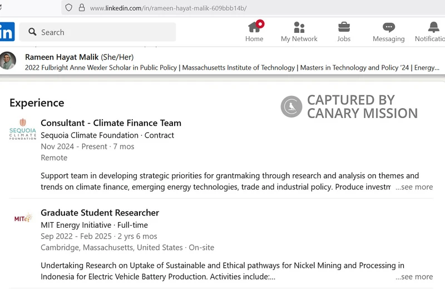
Task: Click the Sequoia Climate Foundation logo
Action: [23, 130]
